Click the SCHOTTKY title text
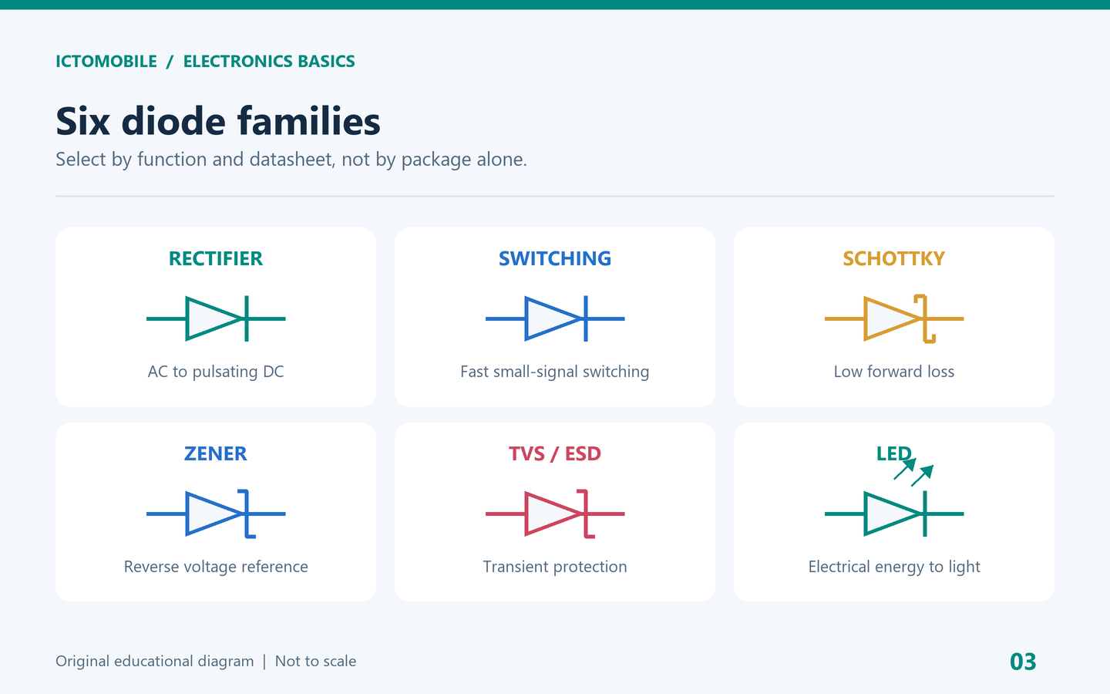The height and width of the screenshot is (694, 1110). 894,259
